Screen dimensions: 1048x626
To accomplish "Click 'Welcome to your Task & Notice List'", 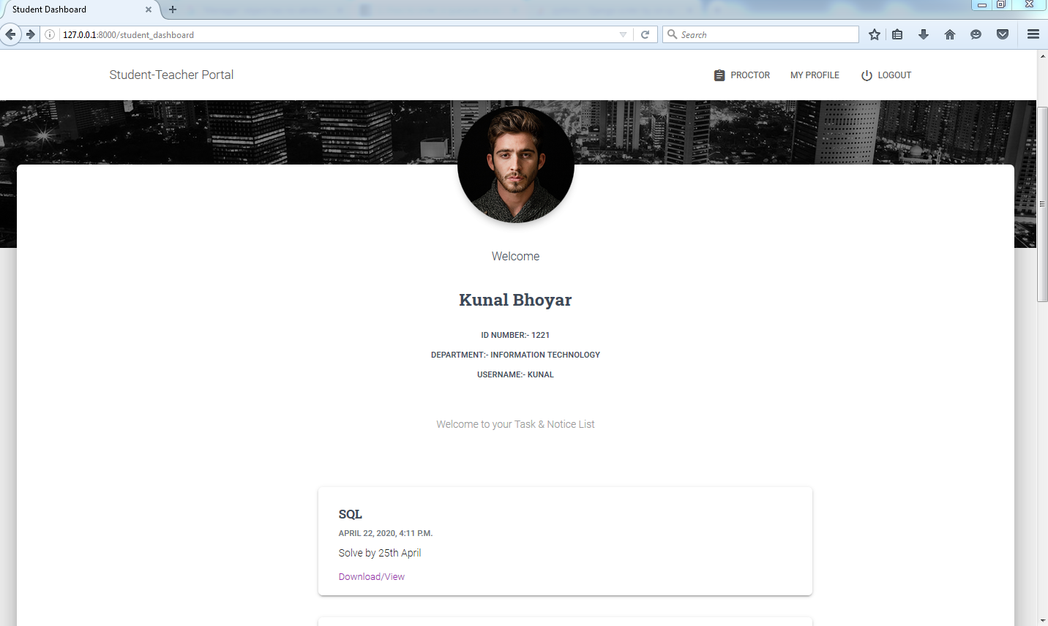I will coord(515,424).
